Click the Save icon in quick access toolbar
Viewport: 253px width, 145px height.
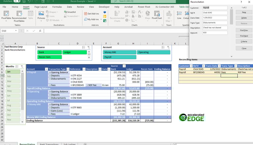pos(24,1)
